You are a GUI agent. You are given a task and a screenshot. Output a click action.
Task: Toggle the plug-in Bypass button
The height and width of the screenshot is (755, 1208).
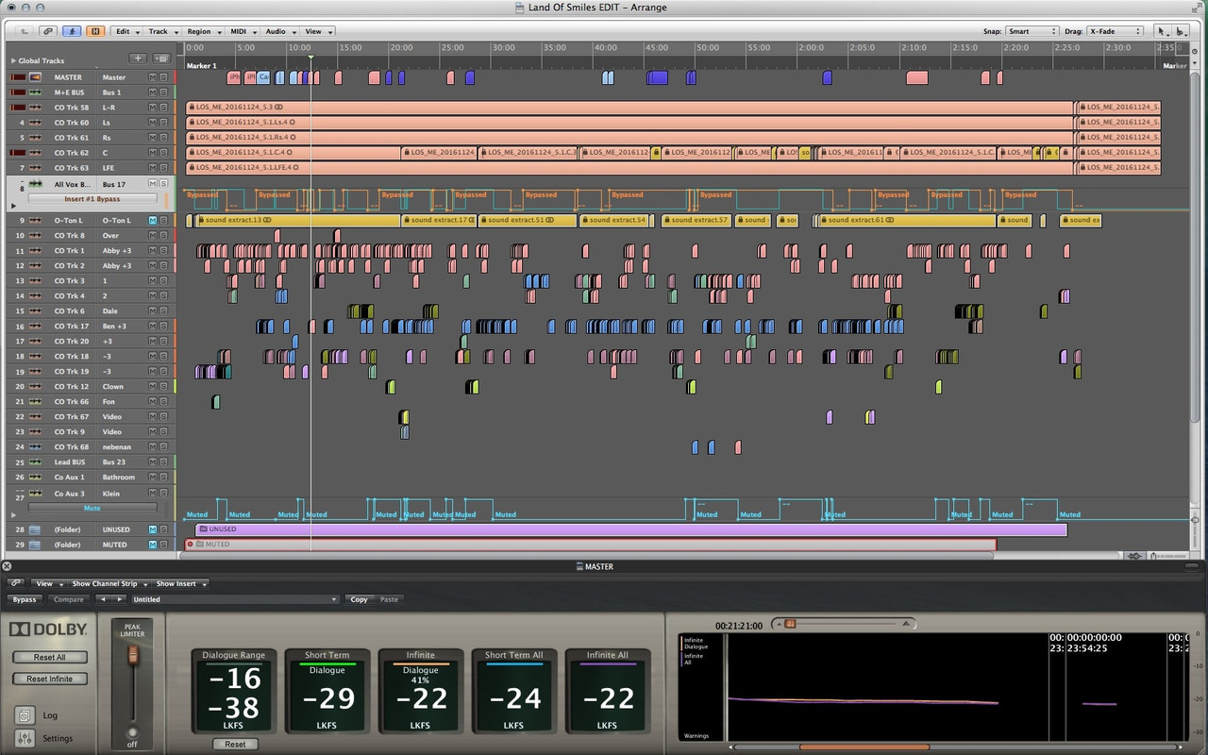(25, 599)
